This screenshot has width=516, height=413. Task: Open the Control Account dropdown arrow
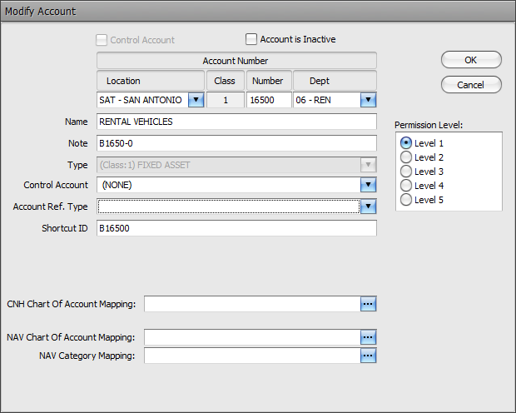368,185
